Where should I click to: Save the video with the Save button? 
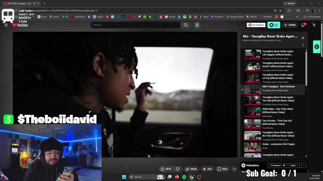(222, 169)
